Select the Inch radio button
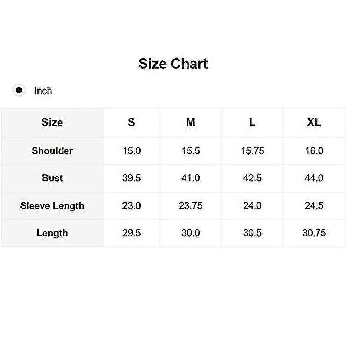347x347 pixels. click(x=19, y=90)
